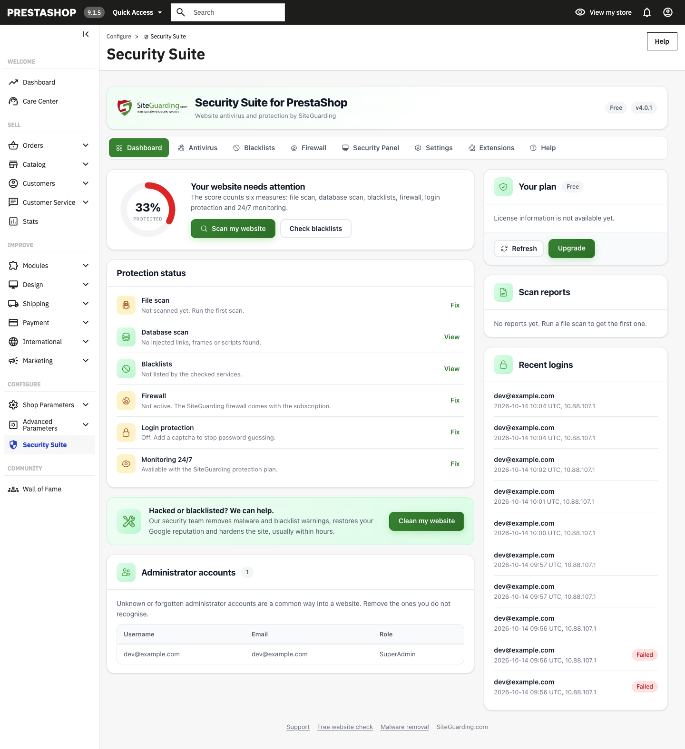Open the Quick Access dropdown
Image resolution: width=685 pixels, height=749 pixels.
click(x=137, y=12)
